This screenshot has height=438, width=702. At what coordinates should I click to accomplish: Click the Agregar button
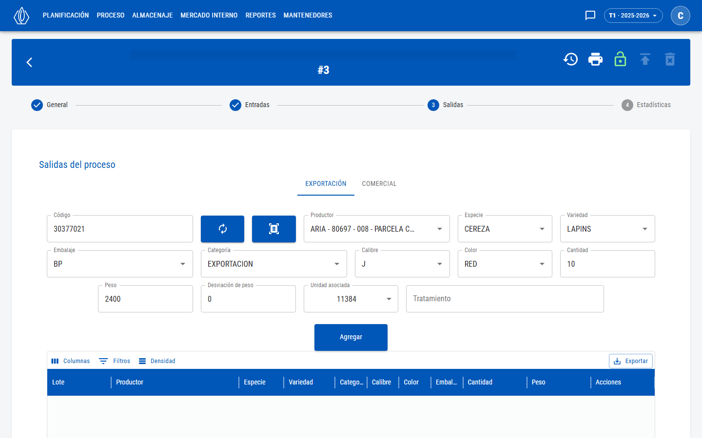point(351,337)
